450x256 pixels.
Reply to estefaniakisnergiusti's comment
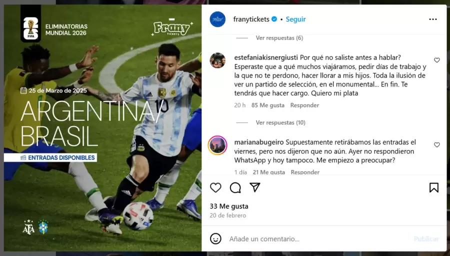click(304, 105)
